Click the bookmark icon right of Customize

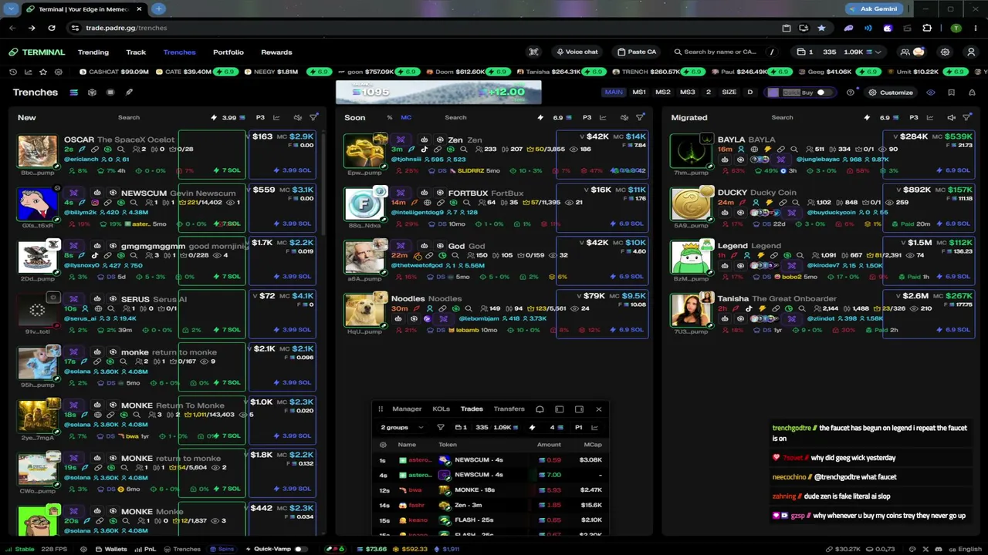[951, 92]
